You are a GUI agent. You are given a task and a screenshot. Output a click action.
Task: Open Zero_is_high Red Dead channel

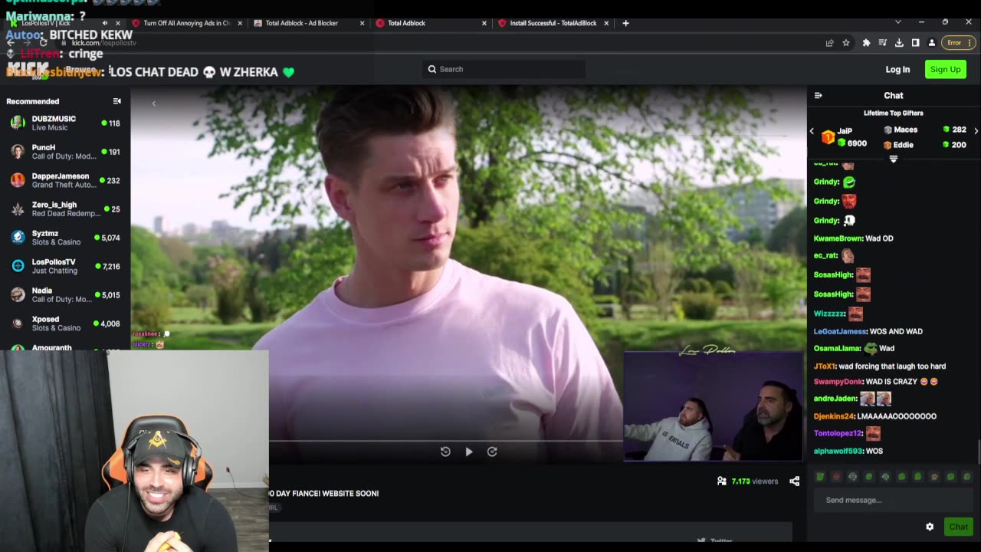click(65, 209)
